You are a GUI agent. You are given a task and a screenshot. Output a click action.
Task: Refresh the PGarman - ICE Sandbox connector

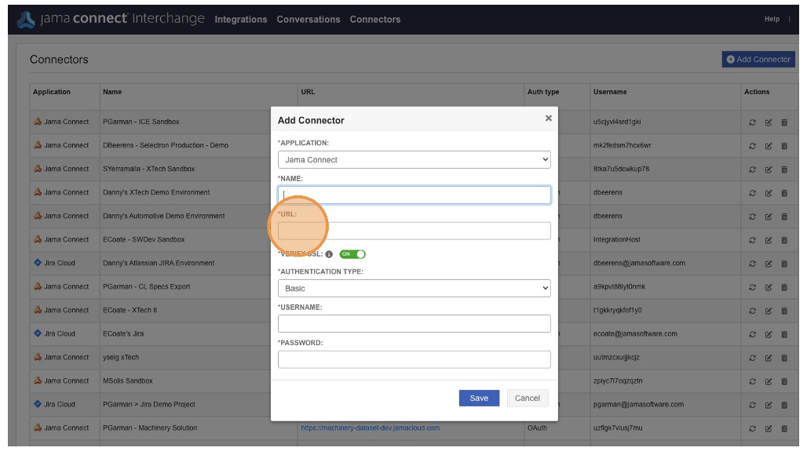(753, 122)
